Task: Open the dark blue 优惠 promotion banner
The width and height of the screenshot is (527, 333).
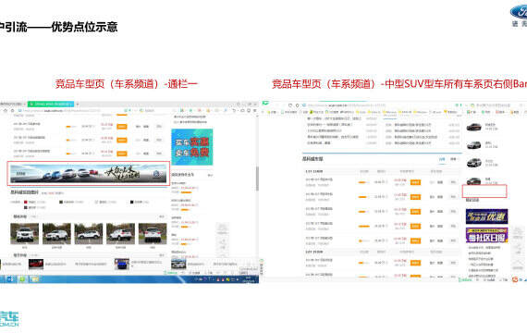Action: 486,216
